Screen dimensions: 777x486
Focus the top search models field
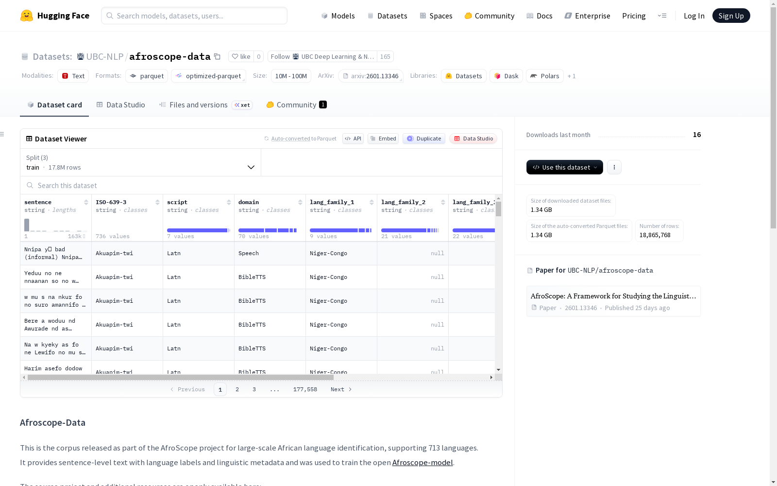(x=194, y=16)
